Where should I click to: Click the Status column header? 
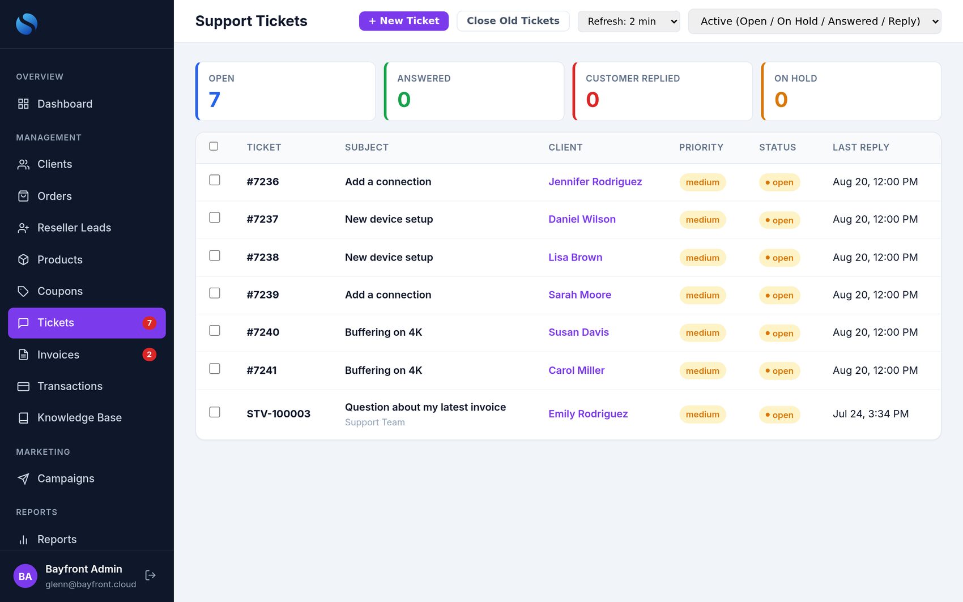(777, 147)
